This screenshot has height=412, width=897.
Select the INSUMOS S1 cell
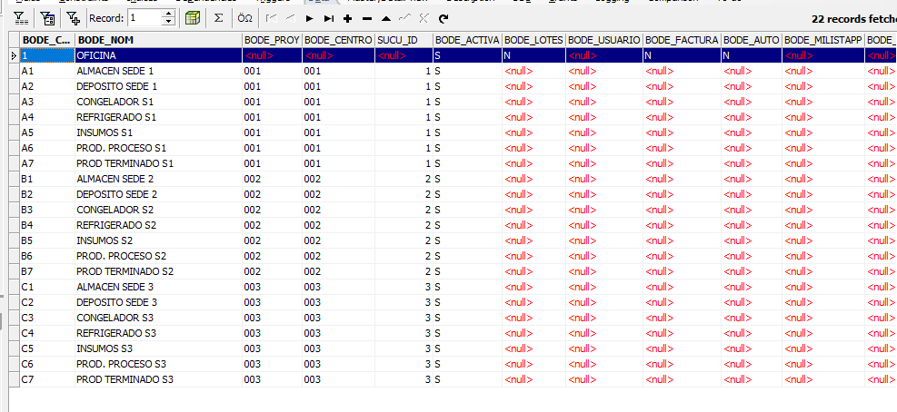158,132
